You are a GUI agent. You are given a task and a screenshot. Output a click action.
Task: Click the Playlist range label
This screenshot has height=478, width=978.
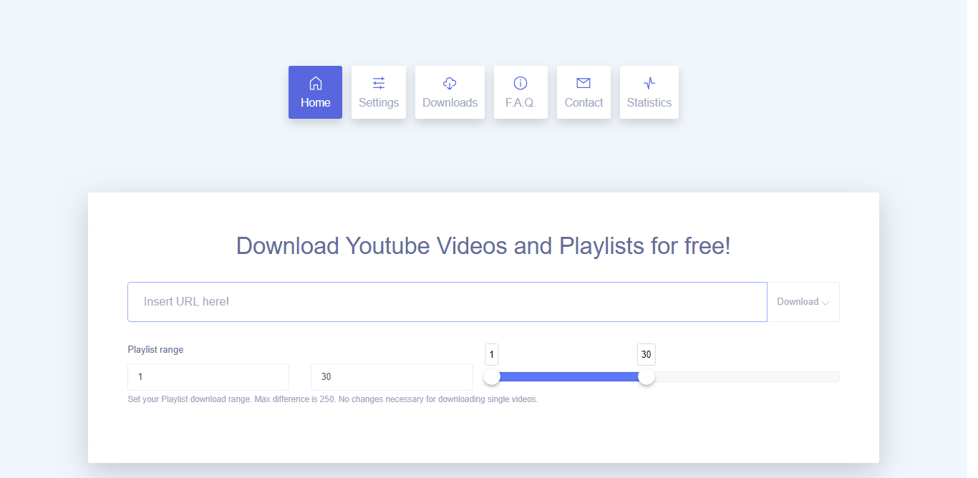(x=155, y=350)
